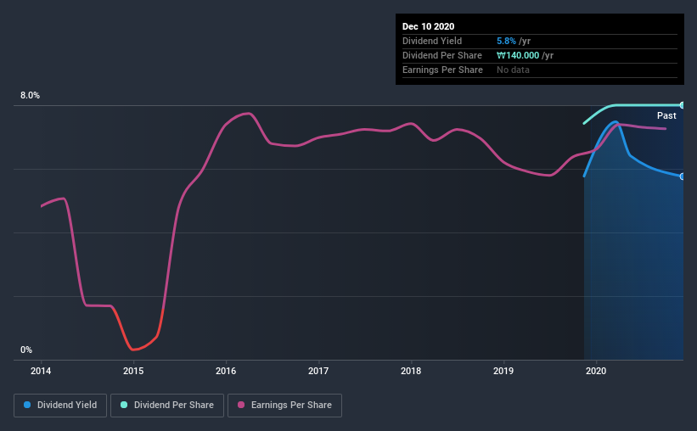
Task: Click the Past label on the chart
Action: (x=666, y=115)
